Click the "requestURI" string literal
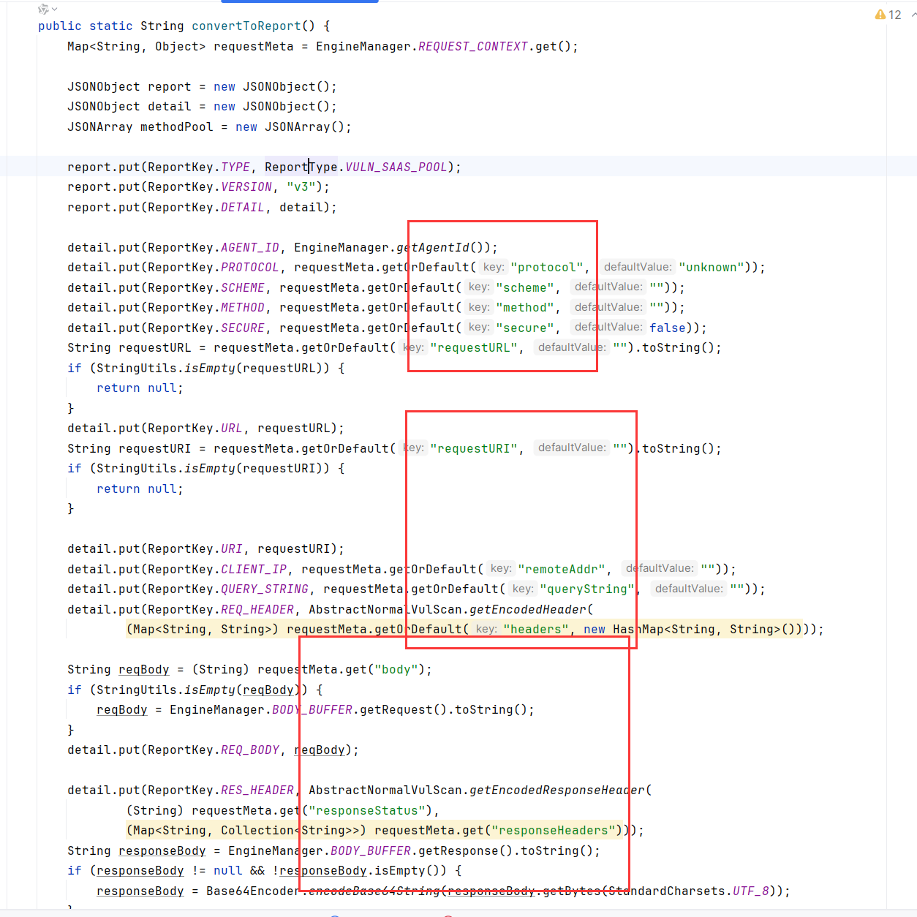The image size is (917, 917). pos(474,449)
